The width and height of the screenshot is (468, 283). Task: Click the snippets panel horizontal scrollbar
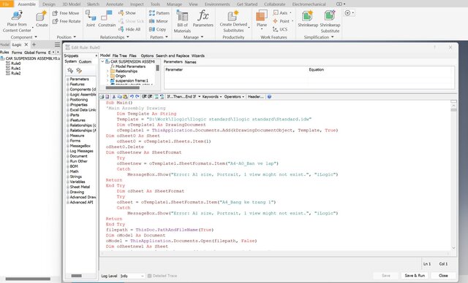[x=76, y=276]
